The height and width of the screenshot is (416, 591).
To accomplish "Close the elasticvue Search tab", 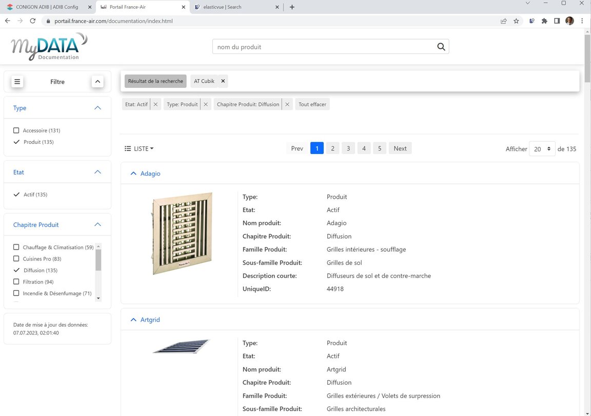I will pyautogui.click(x=277, y=7).
